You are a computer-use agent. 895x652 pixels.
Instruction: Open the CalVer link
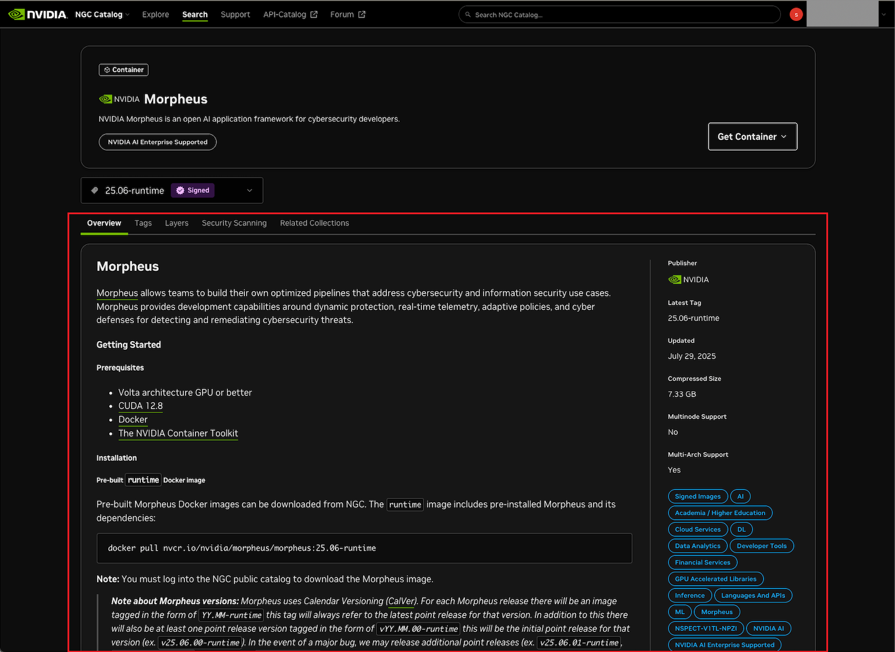(401, 601)
